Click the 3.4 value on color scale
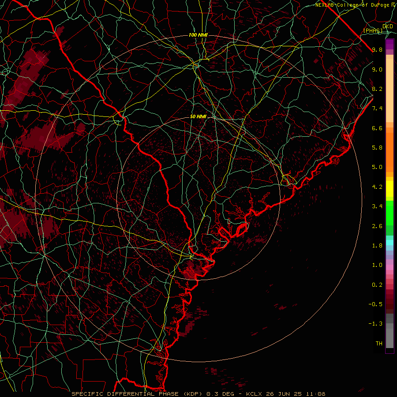The image size is (397, 397). click(377, 206)
